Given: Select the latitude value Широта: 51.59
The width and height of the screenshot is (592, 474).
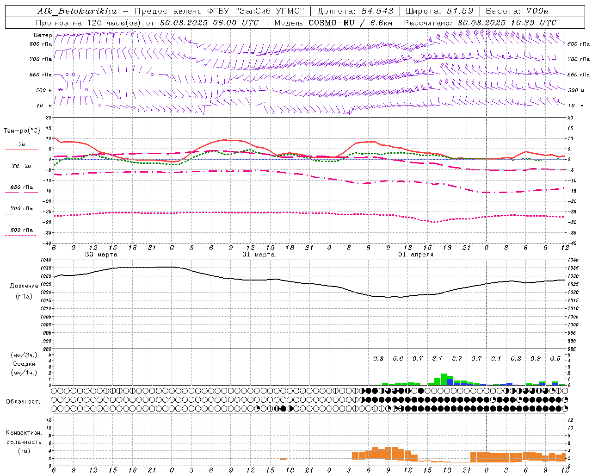Looking at the screenshot, I should pyautogui.click(x=439, y=11).
